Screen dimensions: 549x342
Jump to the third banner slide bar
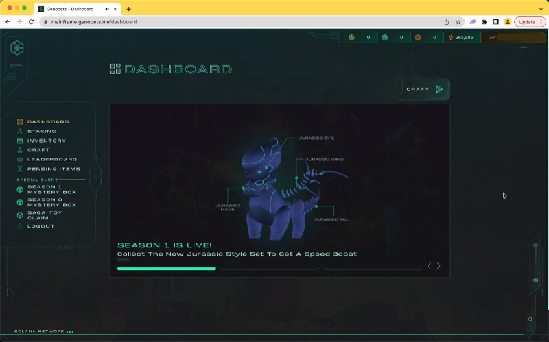pyautogui.click(x=373, y=269)
